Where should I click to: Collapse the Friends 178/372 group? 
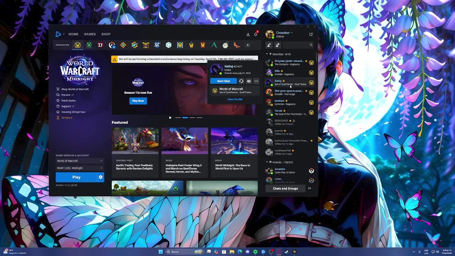point(267,162)
